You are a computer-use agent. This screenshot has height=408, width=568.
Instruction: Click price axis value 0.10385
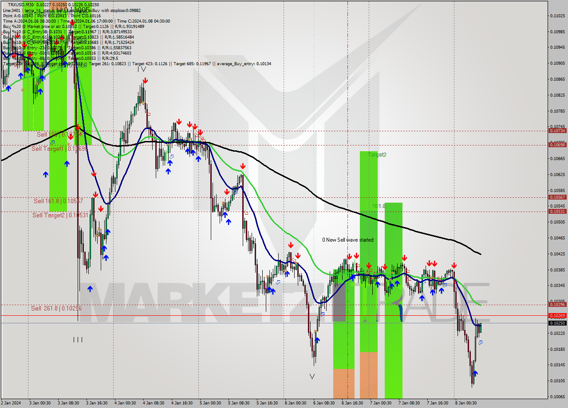pos(557,270)
